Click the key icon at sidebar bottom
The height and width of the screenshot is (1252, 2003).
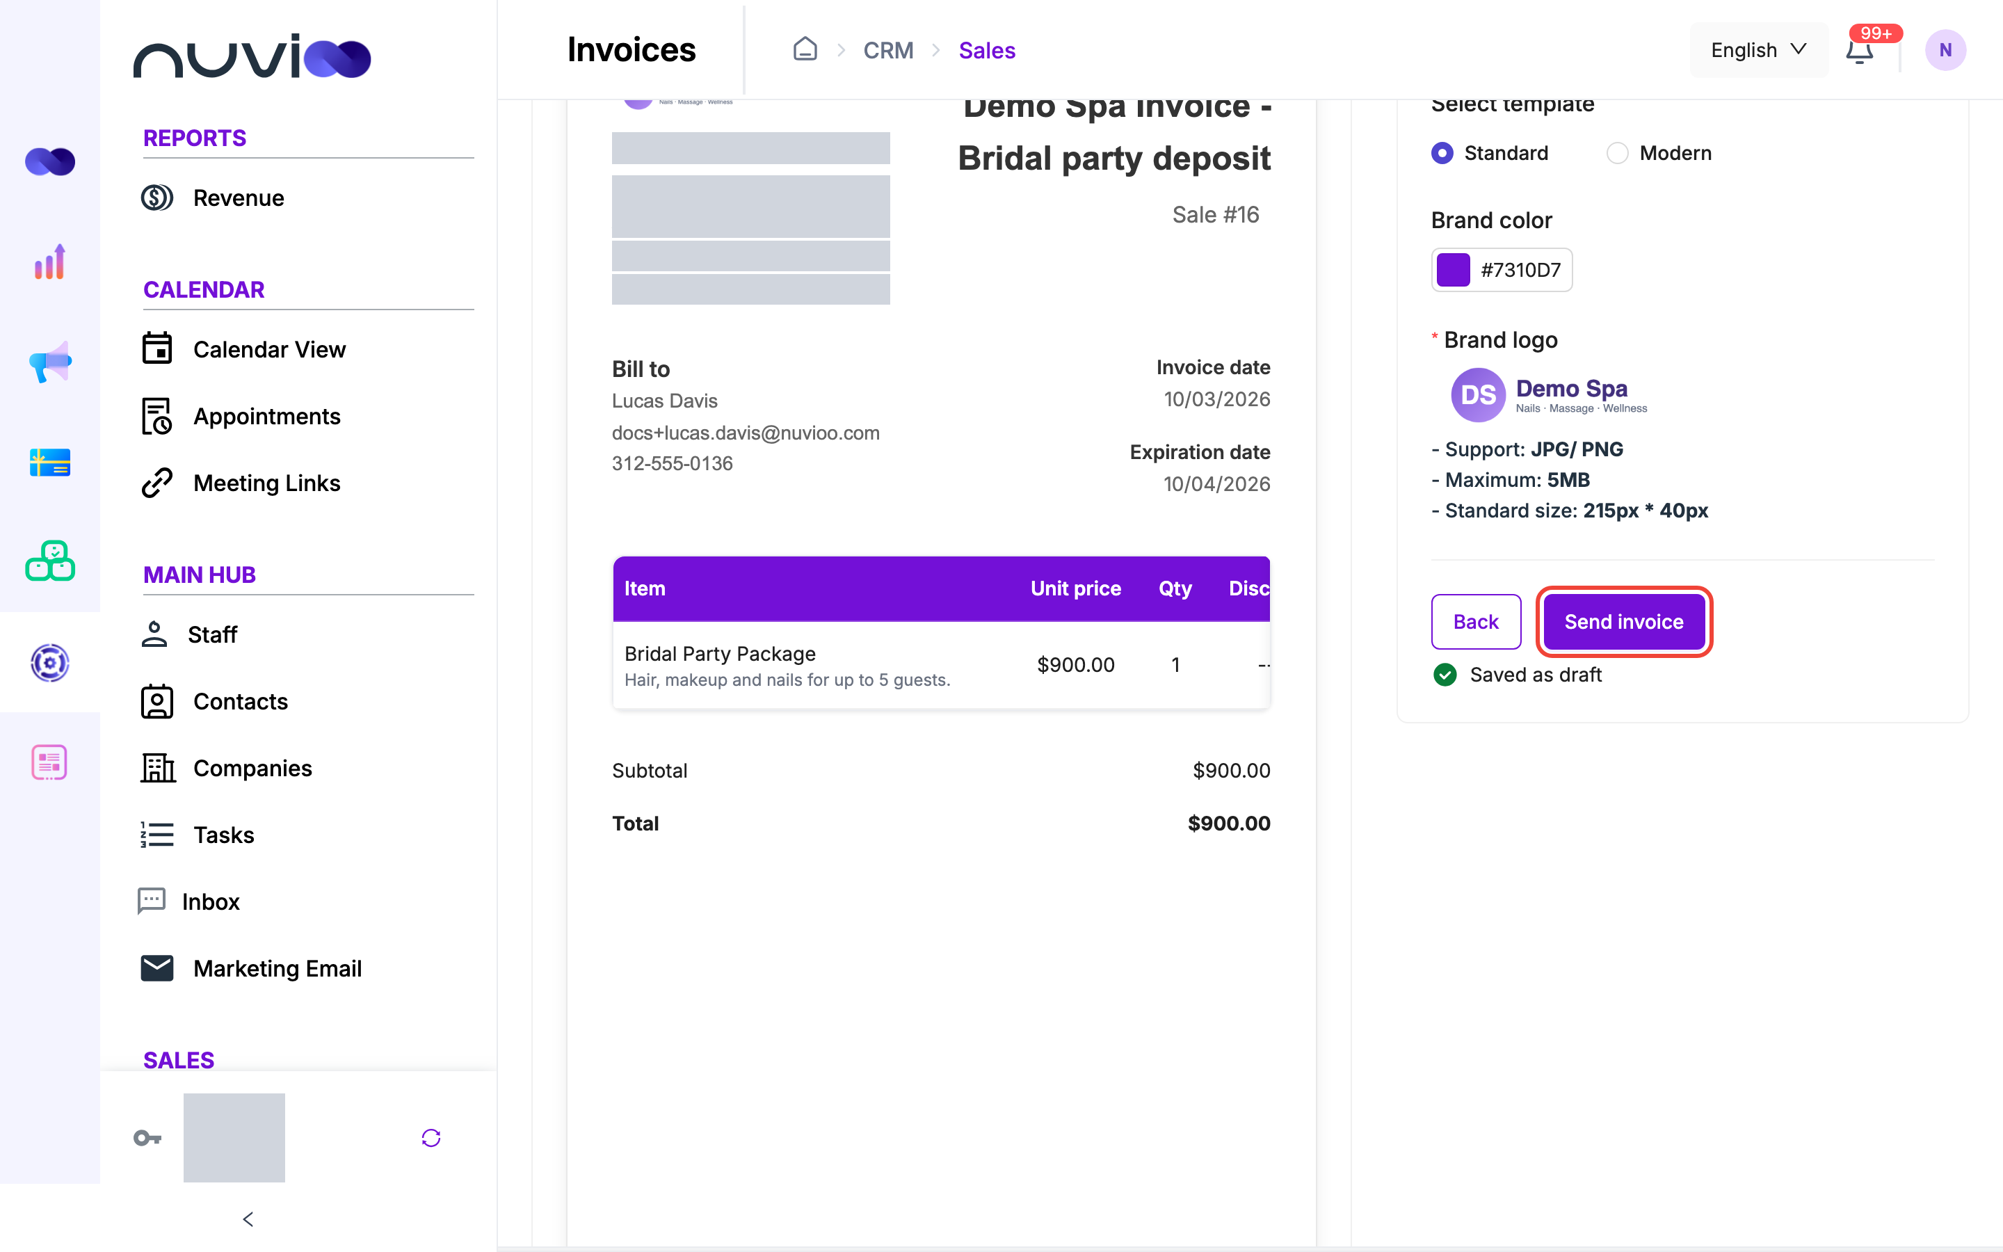tap(147, 1138)
